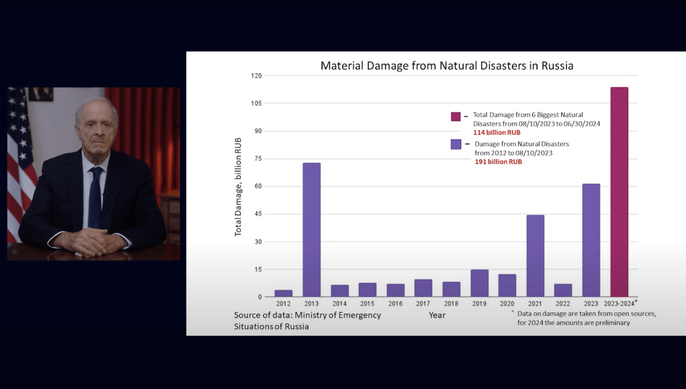Viewport: 686px width, 389px height.
Task: Select the small 2012 bar
Action: click(284, 293)
